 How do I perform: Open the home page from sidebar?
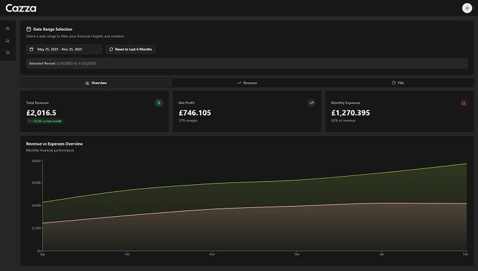coord(8,28)
